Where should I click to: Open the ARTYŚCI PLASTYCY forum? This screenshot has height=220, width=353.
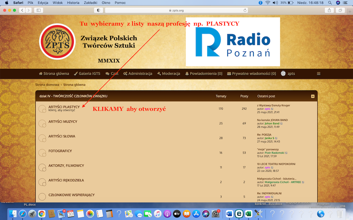coord(64,107)
